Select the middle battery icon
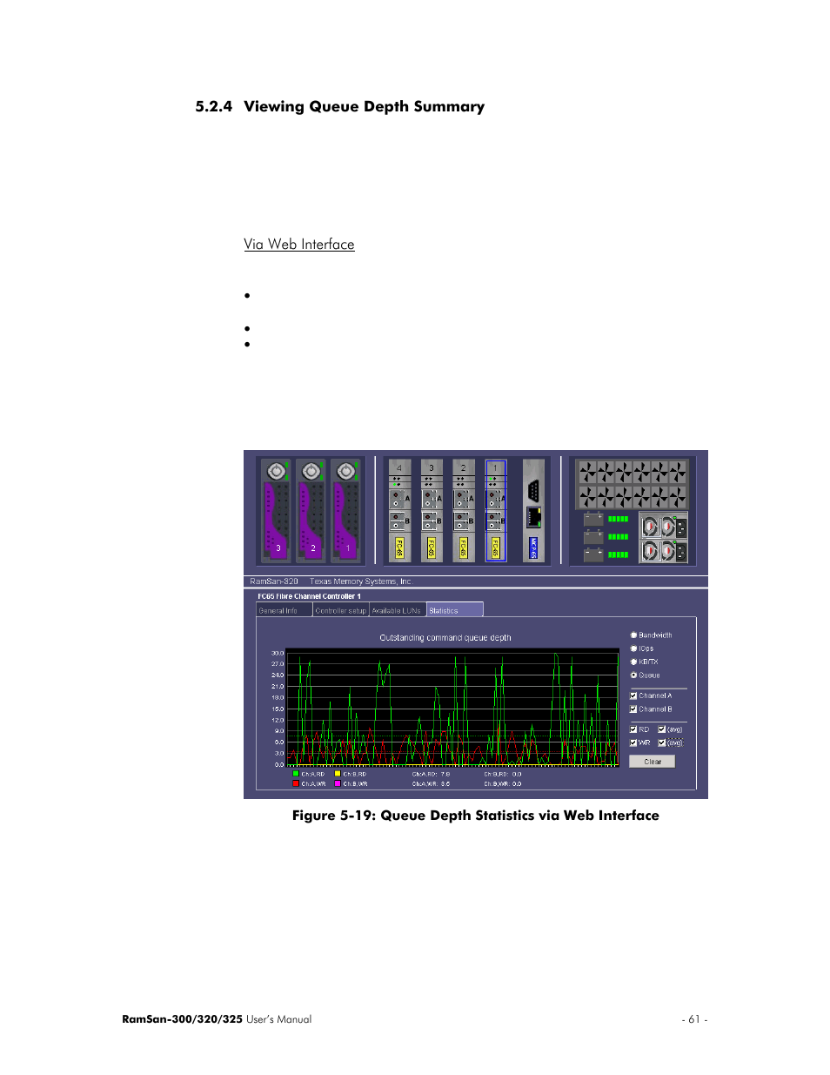Viewport: 830px width, 1075px height. click(x=593, y=536)
